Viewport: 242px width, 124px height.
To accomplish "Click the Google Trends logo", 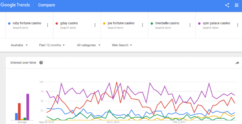I will click(15, 5).
